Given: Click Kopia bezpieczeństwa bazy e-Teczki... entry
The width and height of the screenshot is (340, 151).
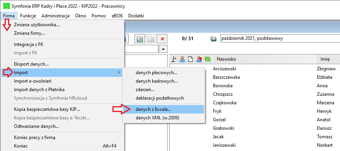Looking at the screenshot, I should tap(63, 118).
